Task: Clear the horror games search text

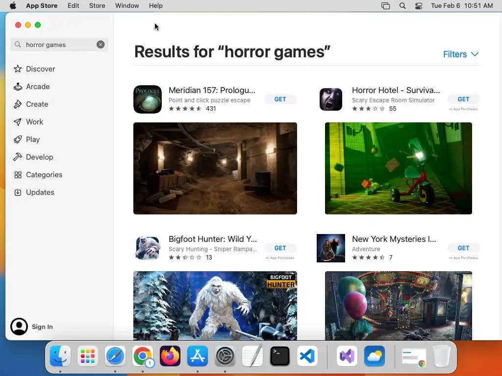Action: (x=100, y=45)
